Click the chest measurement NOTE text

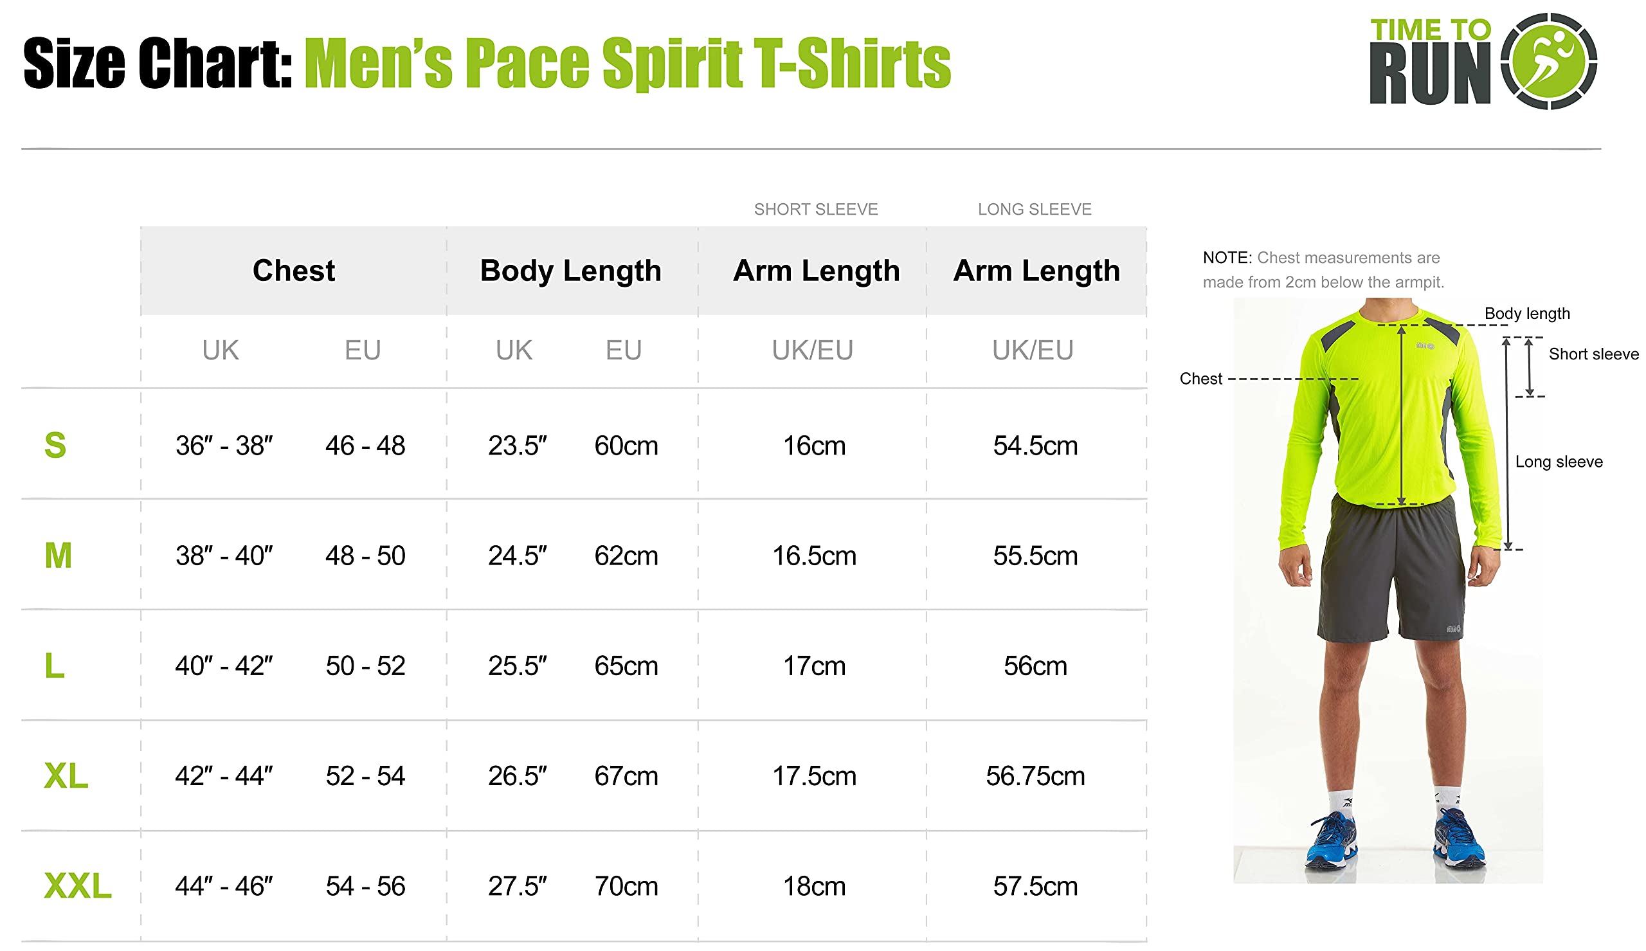coord(1323,270)
